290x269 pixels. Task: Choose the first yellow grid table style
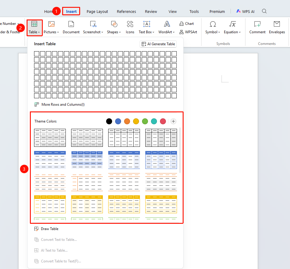[x=50, y=204]
